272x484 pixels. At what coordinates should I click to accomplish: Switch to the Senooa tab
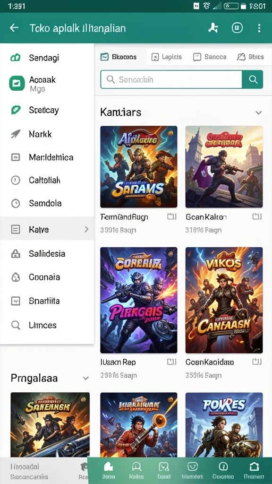210,57
